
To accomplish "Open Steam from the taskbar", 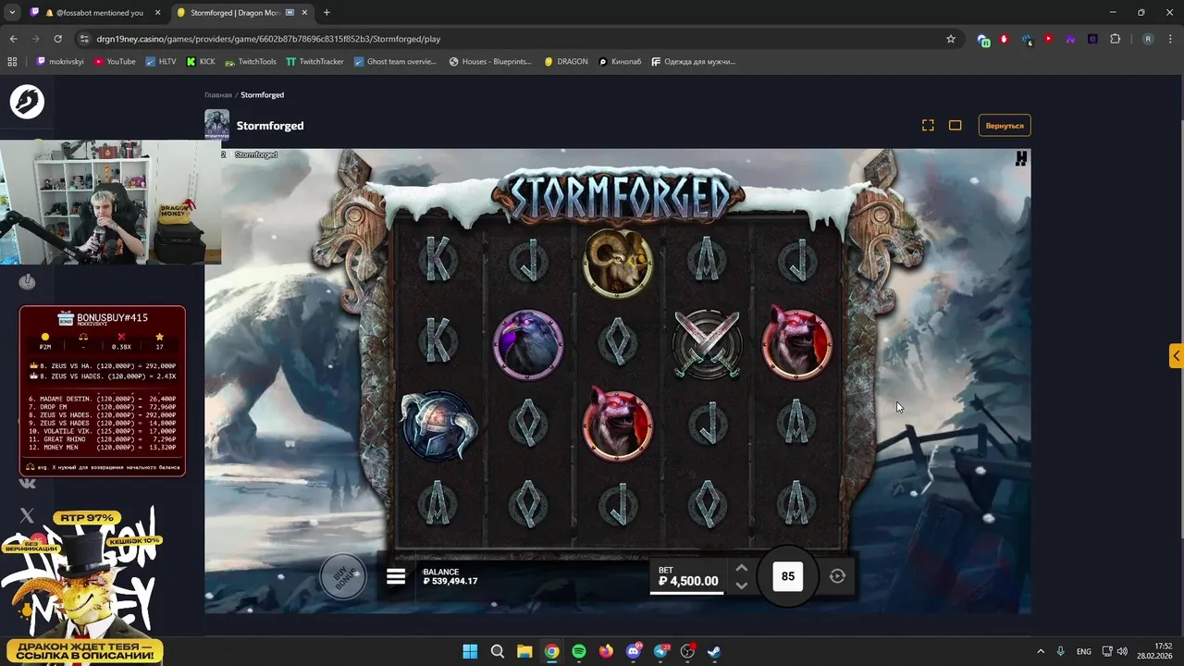I will point(715,651).
